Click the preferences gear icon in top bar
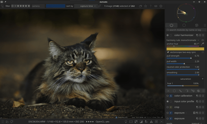 161,6
